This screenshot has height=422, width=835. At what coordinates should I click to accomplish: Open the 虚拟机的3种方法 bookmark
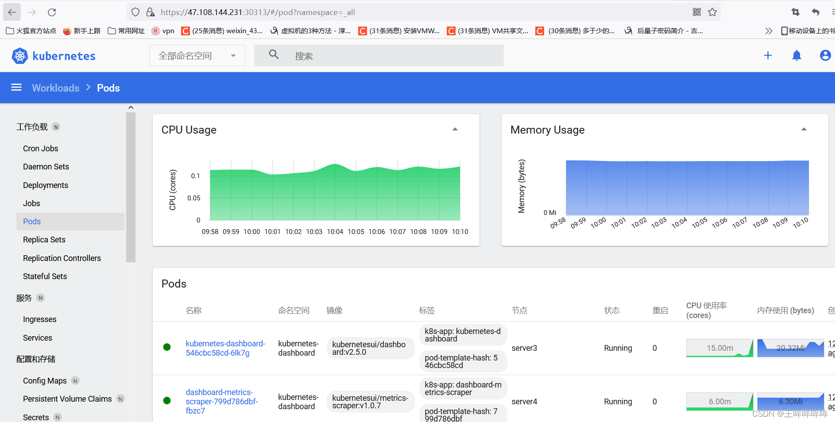(310, 31)
